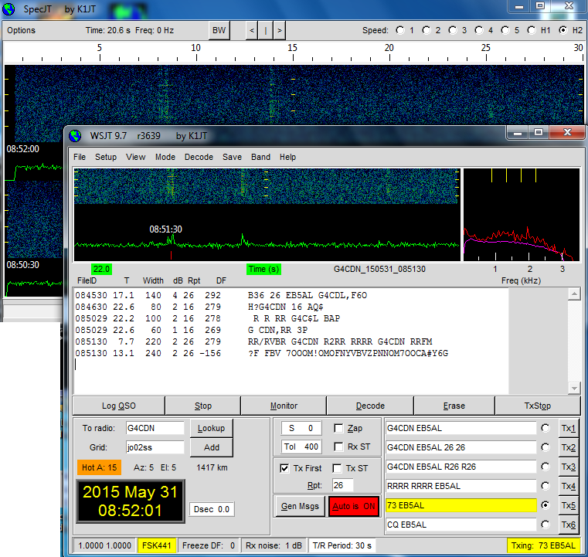Select Speed 1 radio button

coord(400,30)
